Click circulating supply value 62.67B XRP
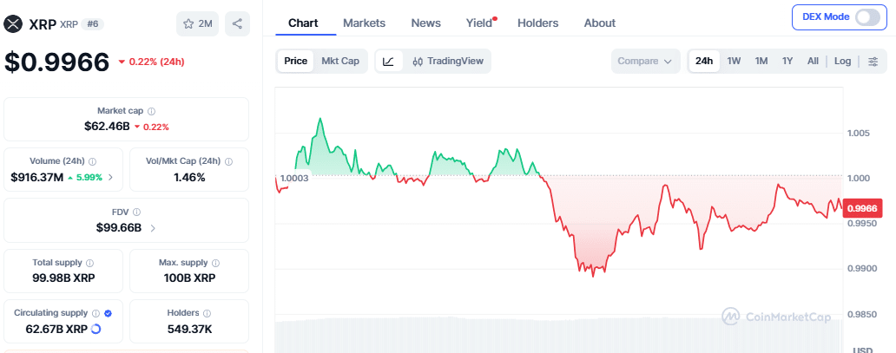Image resolution: width=896 pixels, height=353 pixels. coord(56,329)
